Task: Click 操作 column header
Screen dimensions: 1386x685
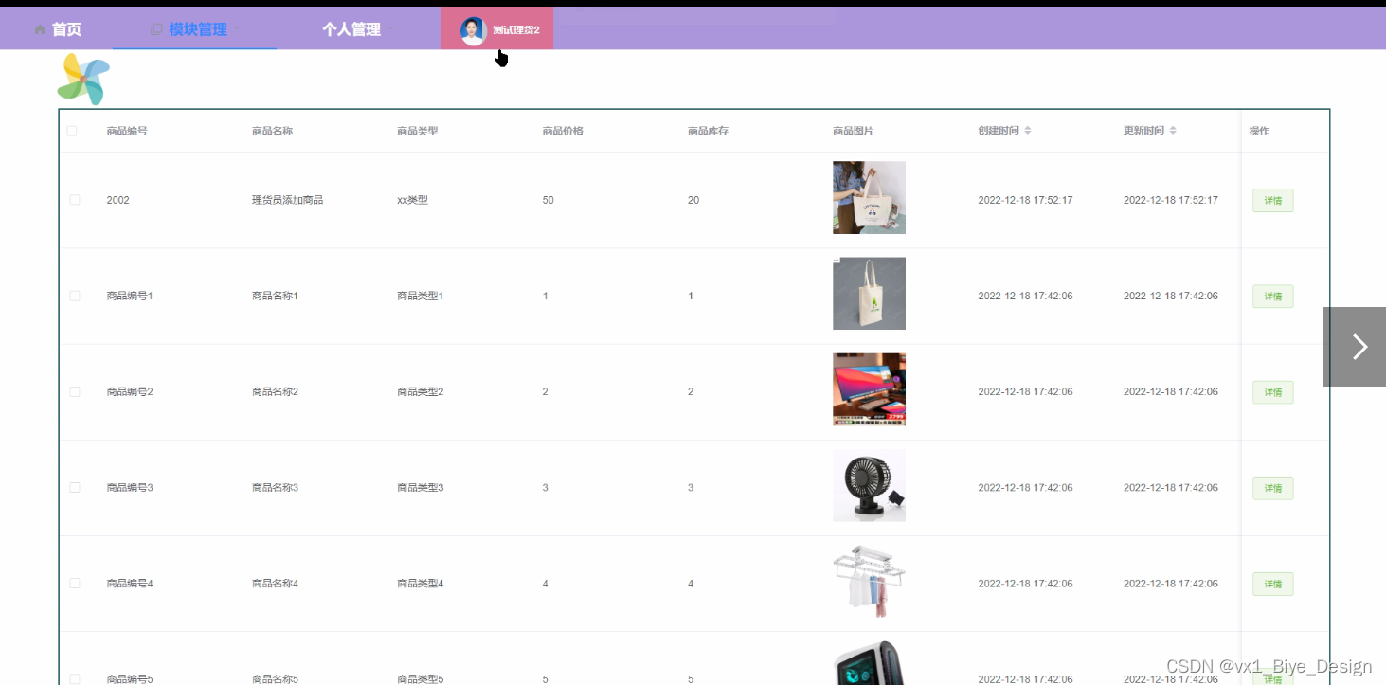Action: coord(1259,131)
